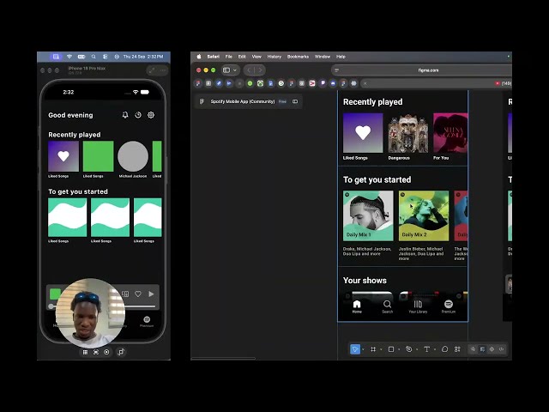Open the History menu

coord(274,57)
